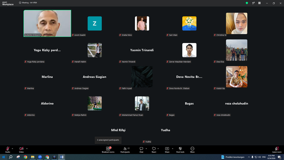Viewport: 284px width, 160px height.
Task: Expand the Share options arrow
Action: pos(173,148)
